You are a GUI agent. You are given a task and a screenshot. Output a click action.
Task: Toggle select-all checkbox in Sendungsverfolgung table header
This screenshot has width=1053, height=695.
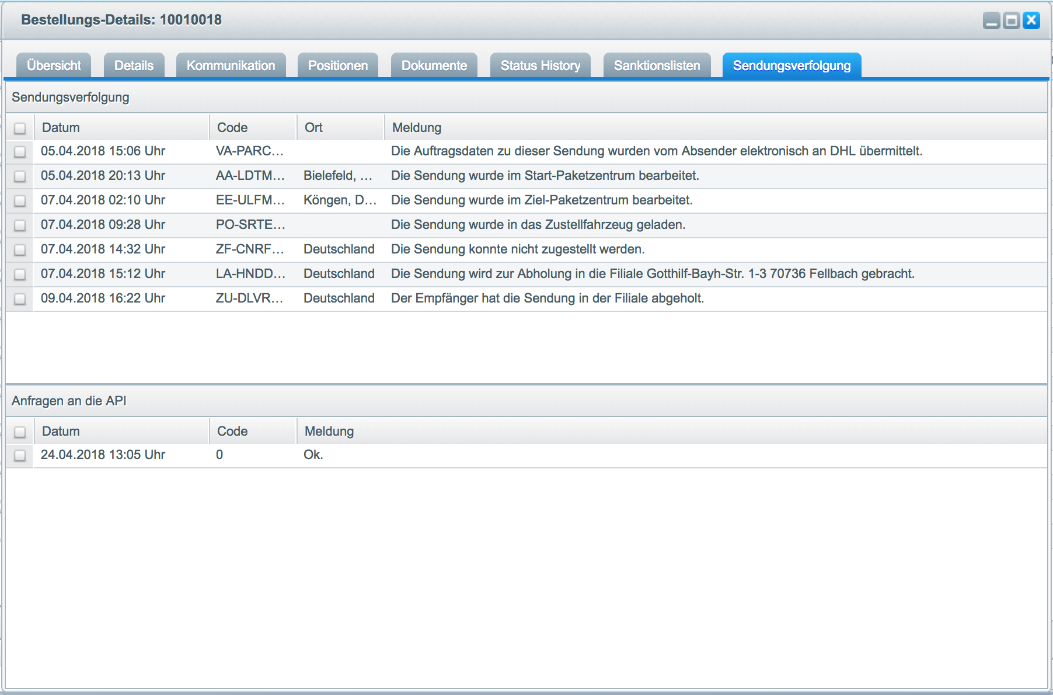(20, 128)
